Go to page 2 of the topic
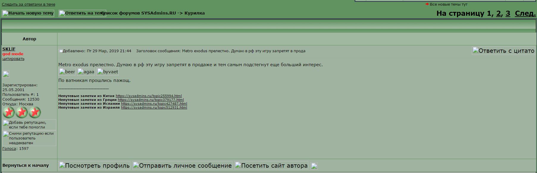This screenshot has height=173, width=537. coord(498,13)
